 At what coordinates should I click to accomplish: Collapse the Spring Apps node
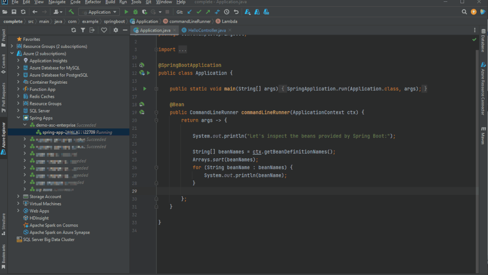point(19,118)
